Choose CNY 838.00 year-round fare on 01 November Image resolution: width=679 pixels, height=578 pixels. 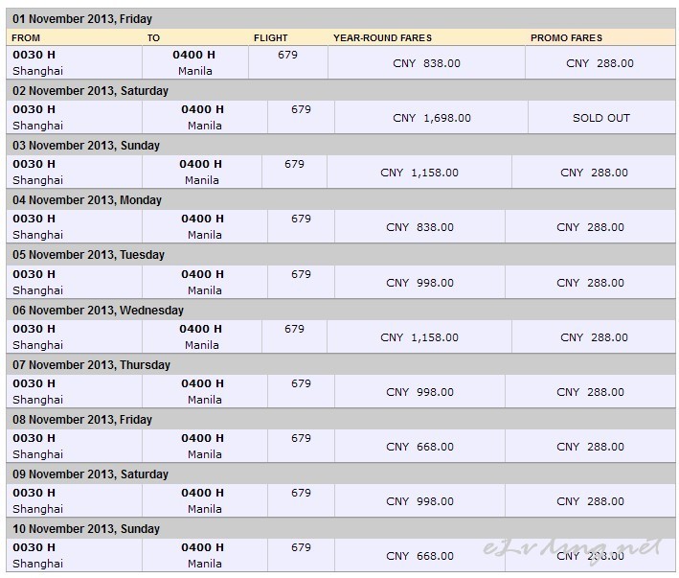[426, 63]
